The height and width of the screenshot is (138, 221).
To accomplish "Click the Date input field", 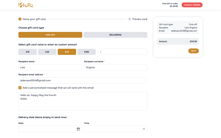I will coord(50,129).
